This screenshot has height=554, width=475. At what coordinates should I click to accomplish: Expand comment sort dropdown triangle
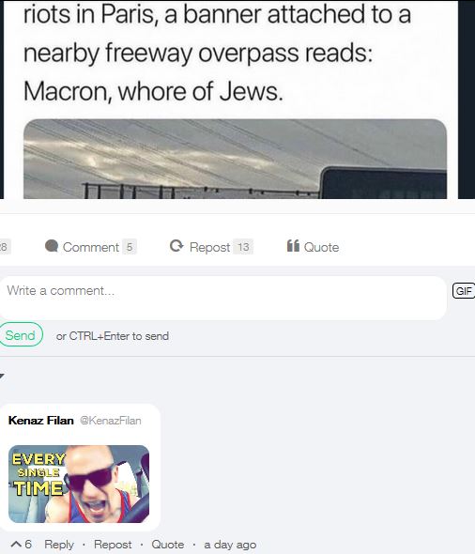2,376
